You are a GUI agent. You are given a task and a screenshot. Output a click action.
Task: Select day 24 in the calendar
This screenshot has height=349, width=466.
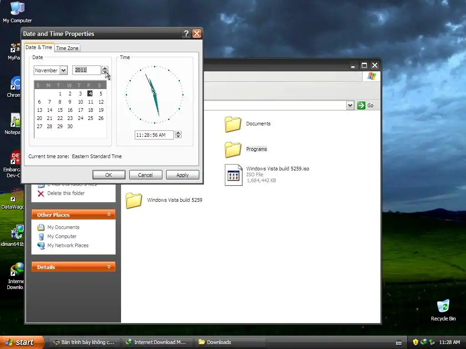click(x=81, y=118)
